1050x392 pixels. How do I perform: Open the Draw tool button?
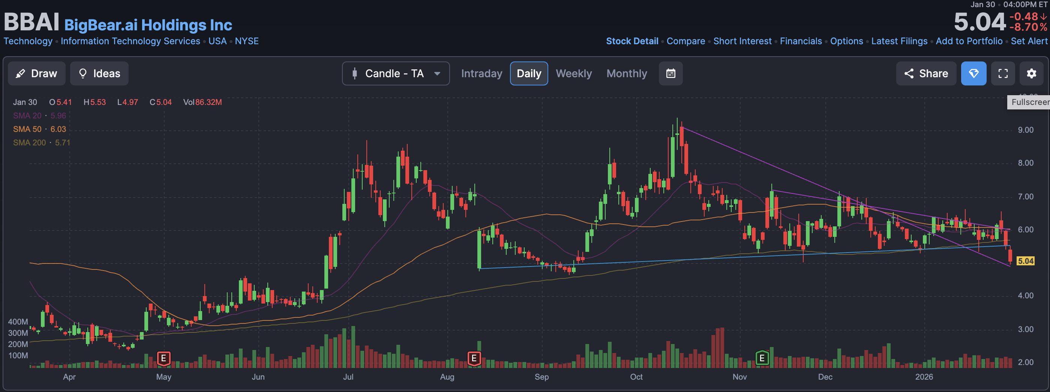tap(36, 73)
